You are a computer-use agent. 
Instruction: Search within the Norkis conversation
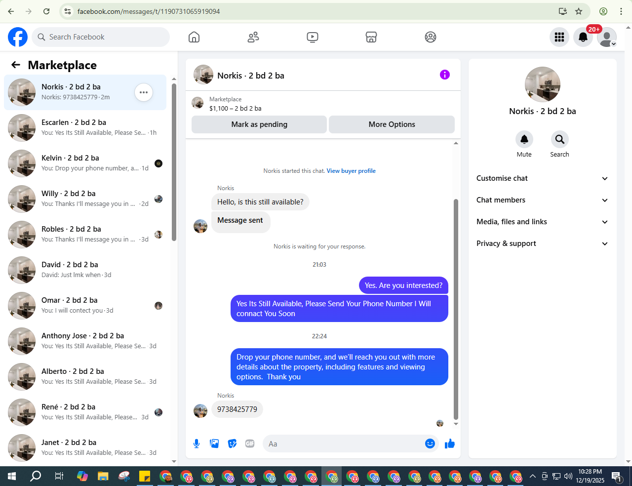pyautogui.click(x=559, y=139)
